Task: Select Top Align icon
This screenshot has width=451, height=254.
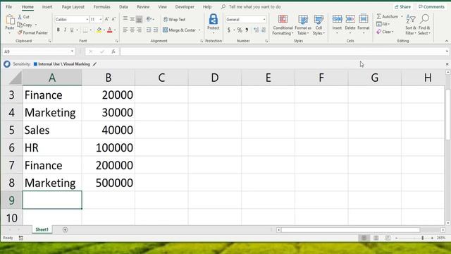Action: [125, 19]
